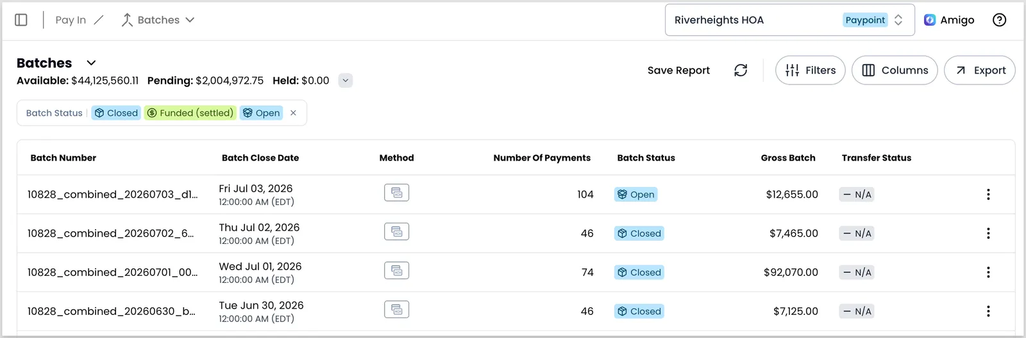Click the $12,655.00 gross amount
Screen dimensions: 1026x338
[x=792, y=195]
